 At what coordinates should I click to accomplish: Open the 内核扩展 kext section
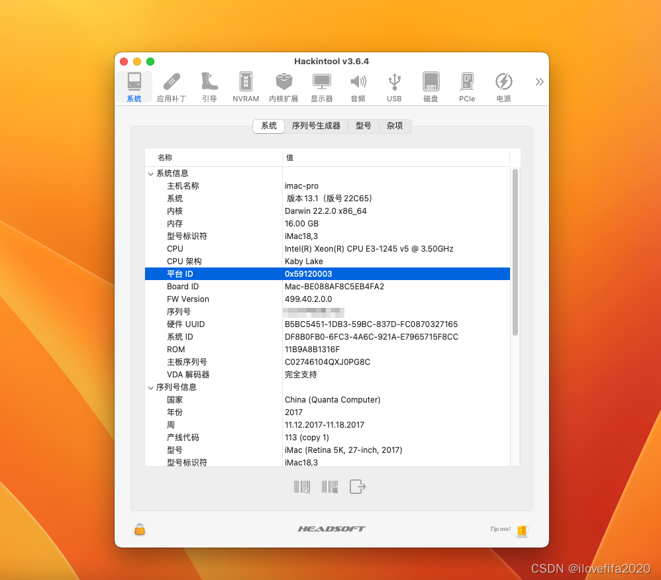(x=283, y=87)
